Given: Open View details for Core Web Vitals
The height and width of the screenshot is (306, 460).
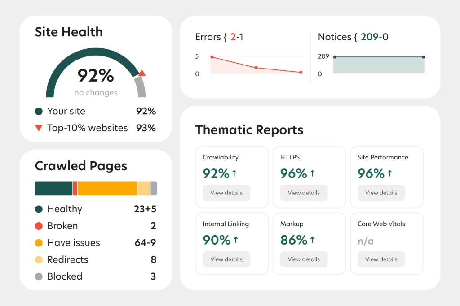Looking at the screenshot, I should [x=381, y=259].
